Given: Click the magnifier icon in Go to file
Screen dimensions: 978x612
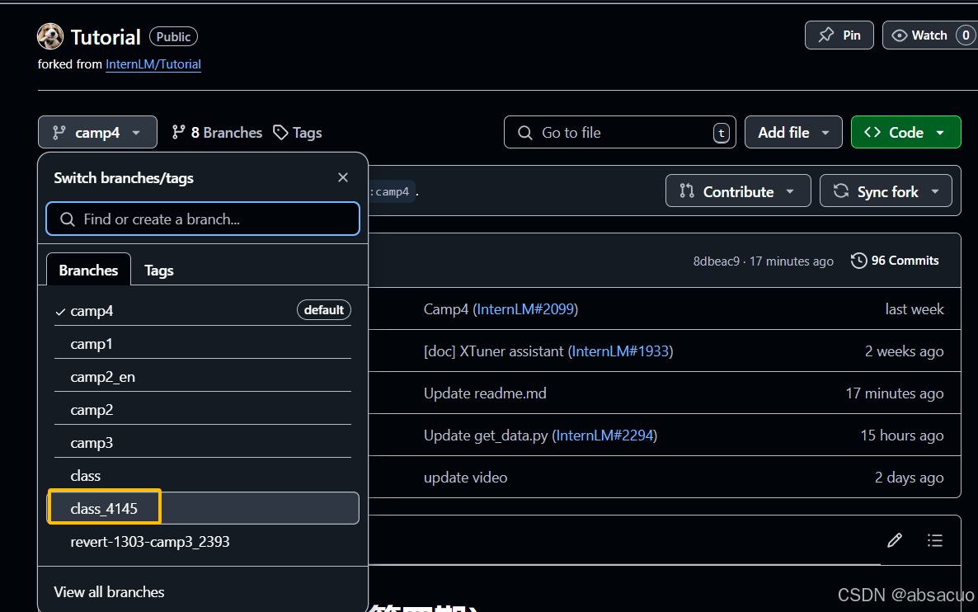Looking at the screenshot, I should [x=525, y=133].
